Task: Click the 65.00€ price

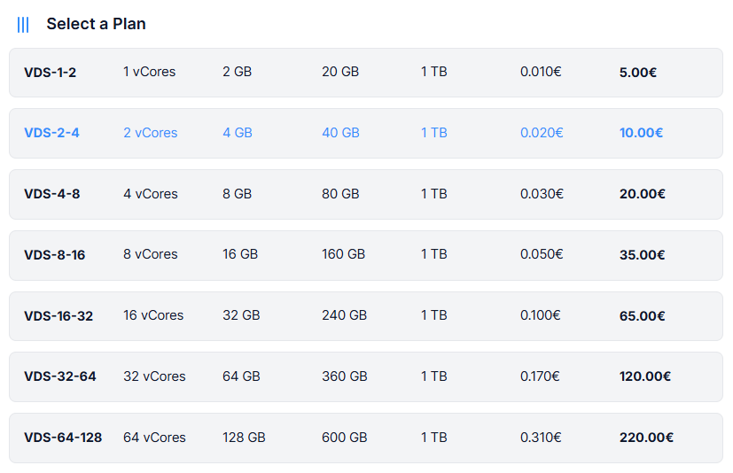Action: (642, 316)
